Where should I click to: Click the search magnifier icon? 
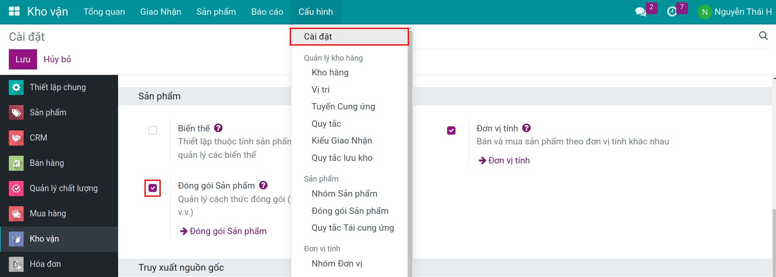tap(763, 36)
